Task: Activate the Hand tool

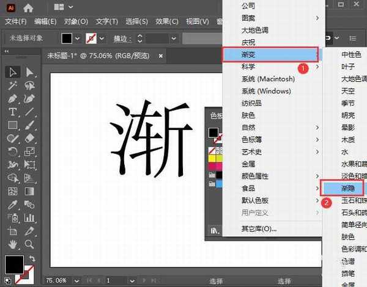Action: click(x=12, y=244)
